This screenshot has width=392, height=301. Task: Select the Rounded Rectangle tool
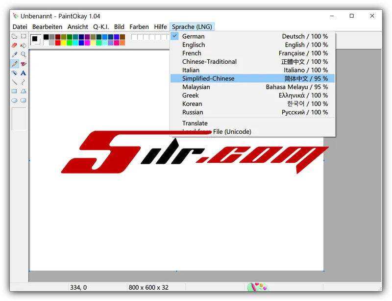click(24, 100)
